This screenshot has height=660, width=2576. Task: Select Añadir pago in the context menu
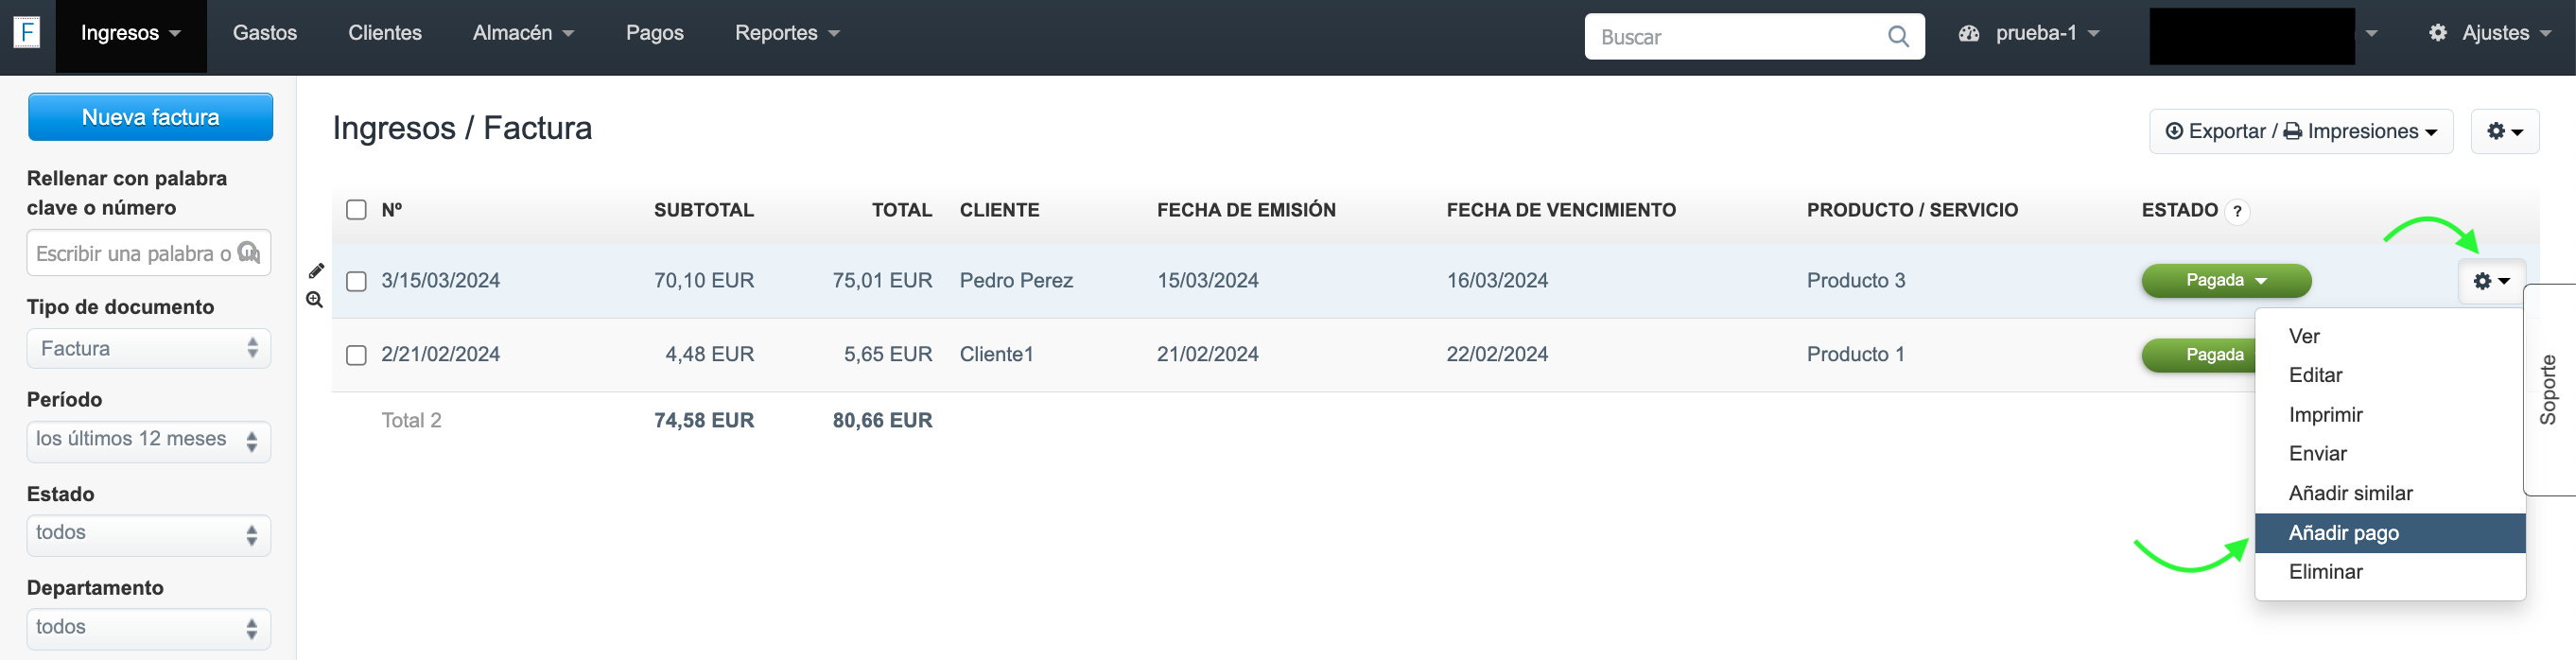2390,533
